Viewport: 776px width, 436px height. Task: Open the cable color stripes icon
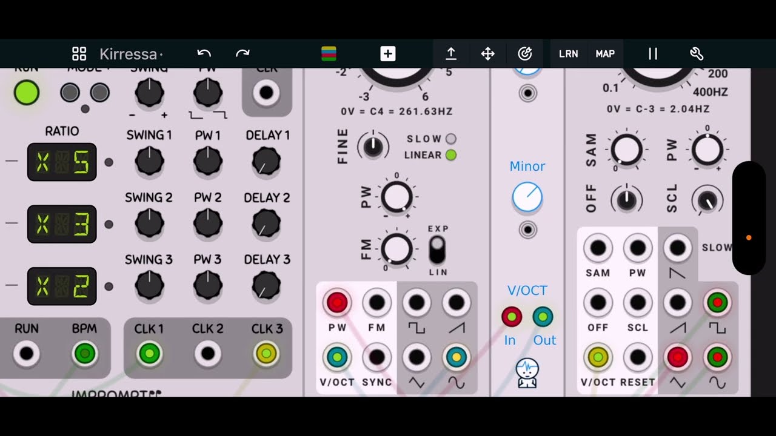(x=329, y=54)
